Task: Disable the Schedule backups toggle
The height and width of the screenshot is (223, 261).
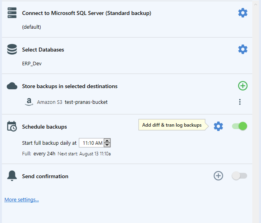Action: pyautogui.click(x=240, y=126)
